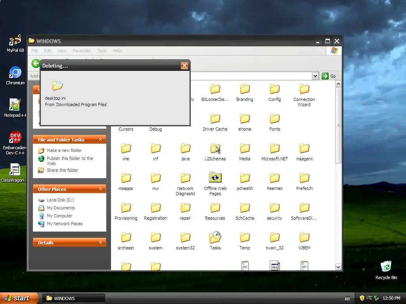
Task: Open the Favorites menu
Action: pyautogui.click(x=82, y=51)
